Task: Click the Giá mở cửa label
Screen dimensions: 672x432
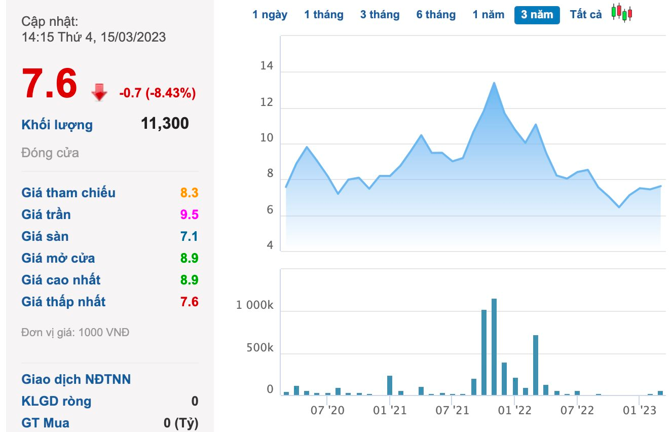Action: [58, 258]
